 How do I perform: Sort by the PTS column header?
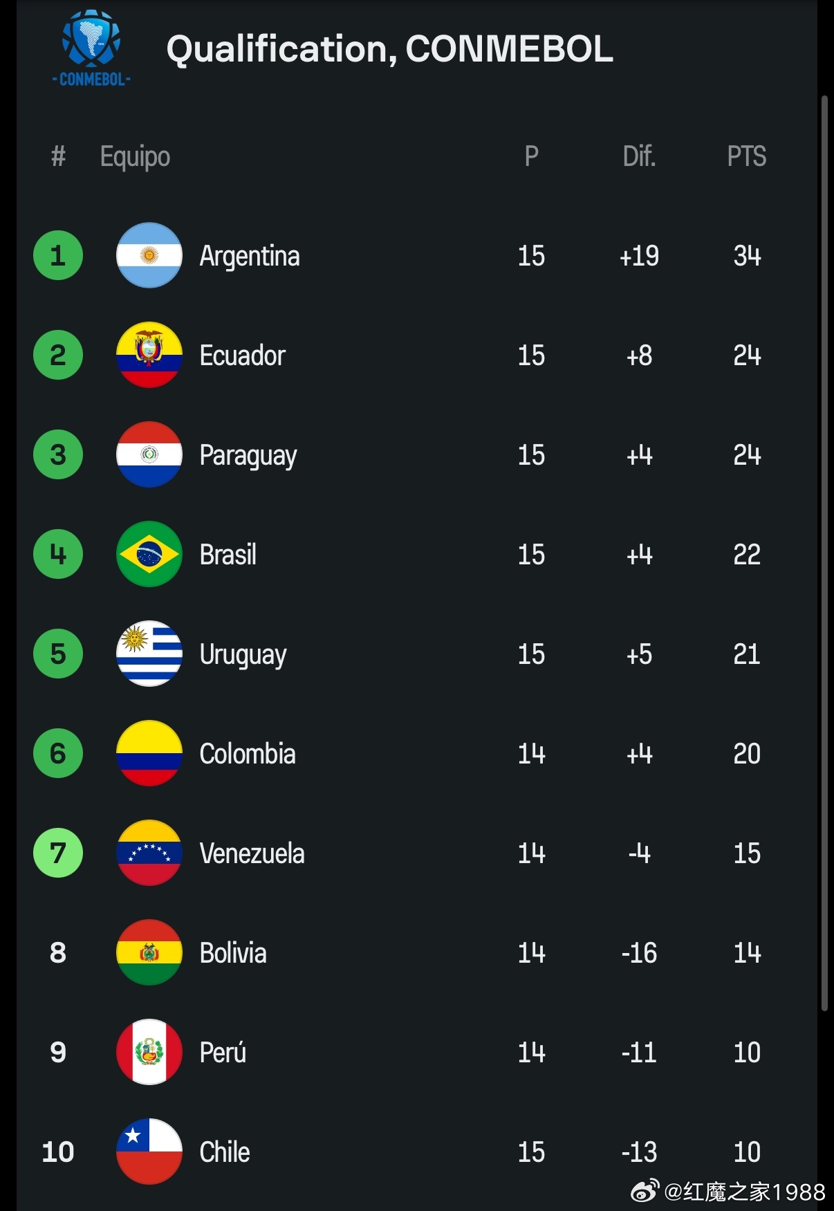[746, 156]
